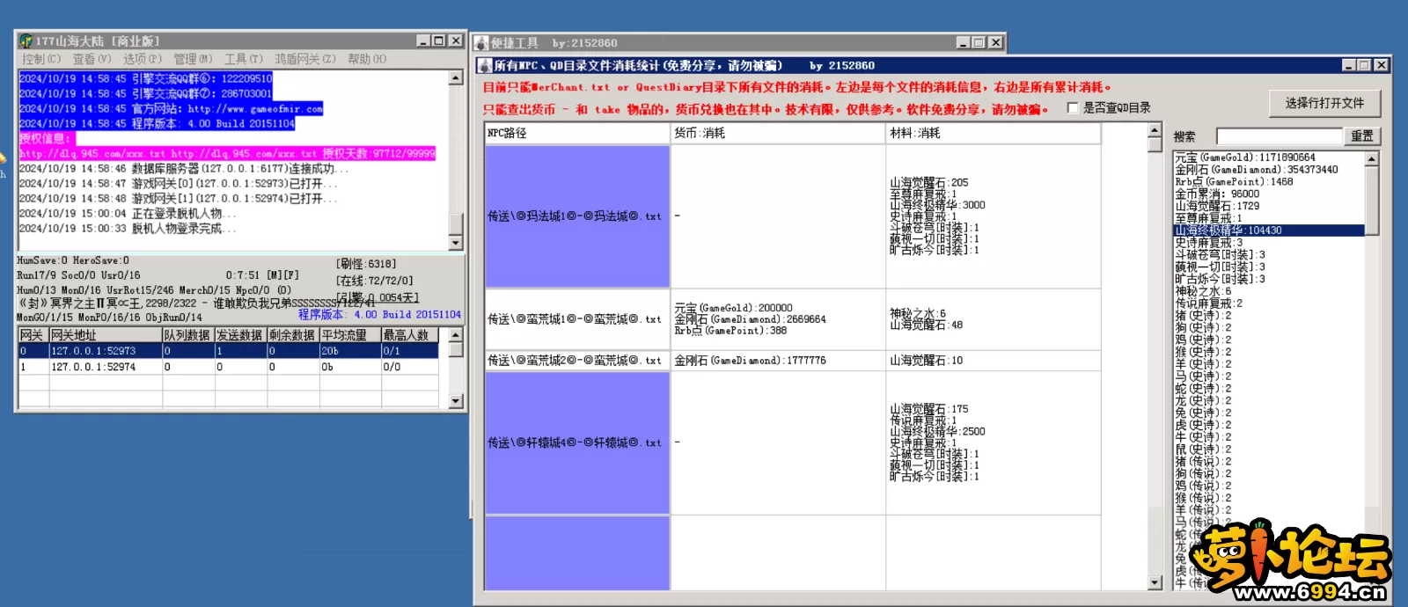1408x607 pixels.
Task: Click the 材料:消耗 column header
Action: (x=994, y=134)
